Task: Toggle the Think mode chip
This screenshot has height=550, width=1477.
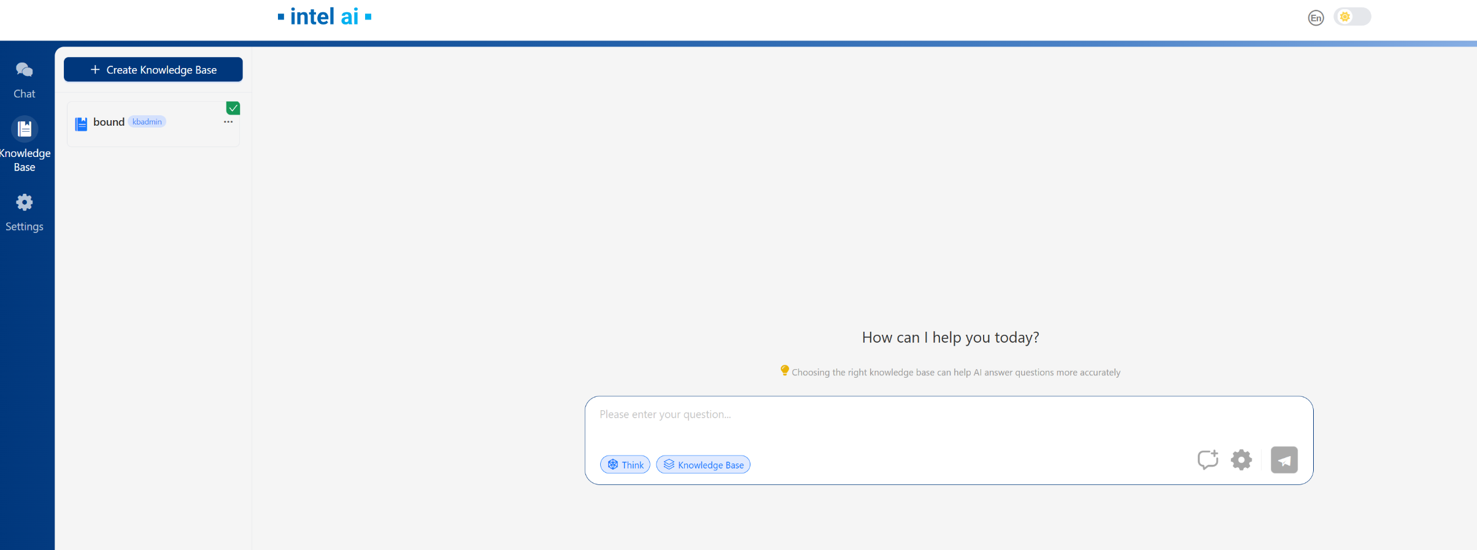Action: [x=625, y=465]
